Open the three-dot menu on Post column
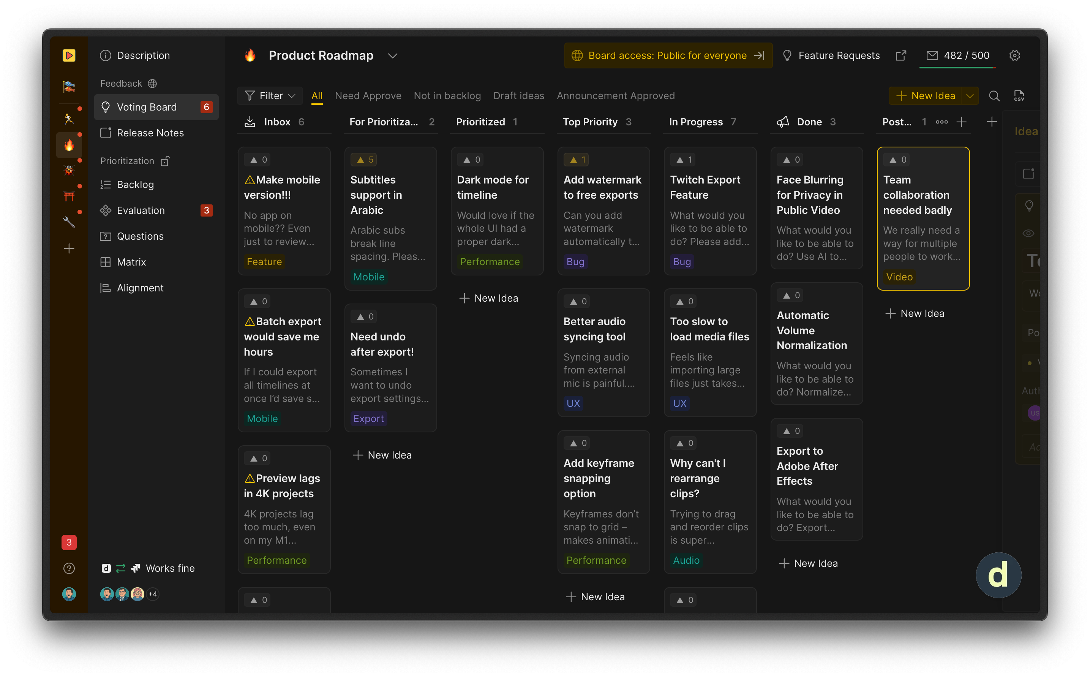This screenshot has width=1090, height=677. pos(942,122)
